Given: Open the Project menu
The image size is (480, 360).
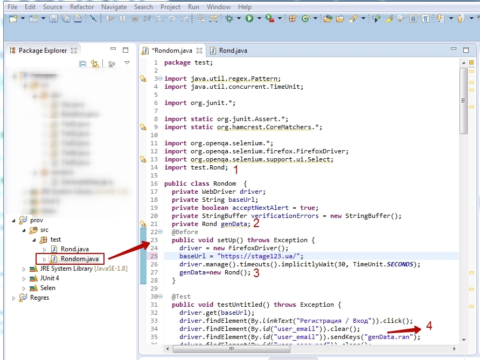Looking at the screenshot, I should [x=171, y=7].
